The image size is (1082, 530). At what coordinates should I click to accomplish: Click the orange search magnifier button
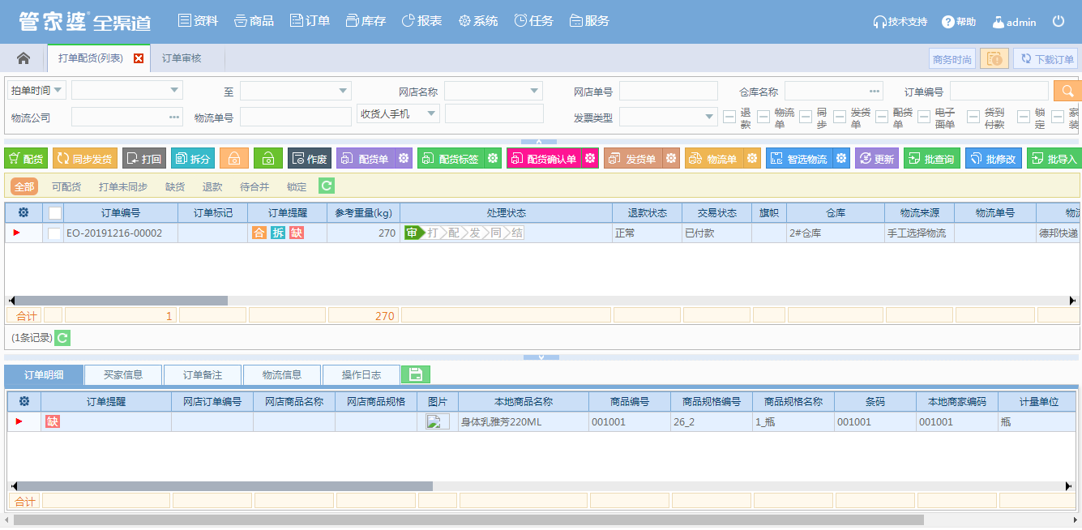pos(1067,91)
